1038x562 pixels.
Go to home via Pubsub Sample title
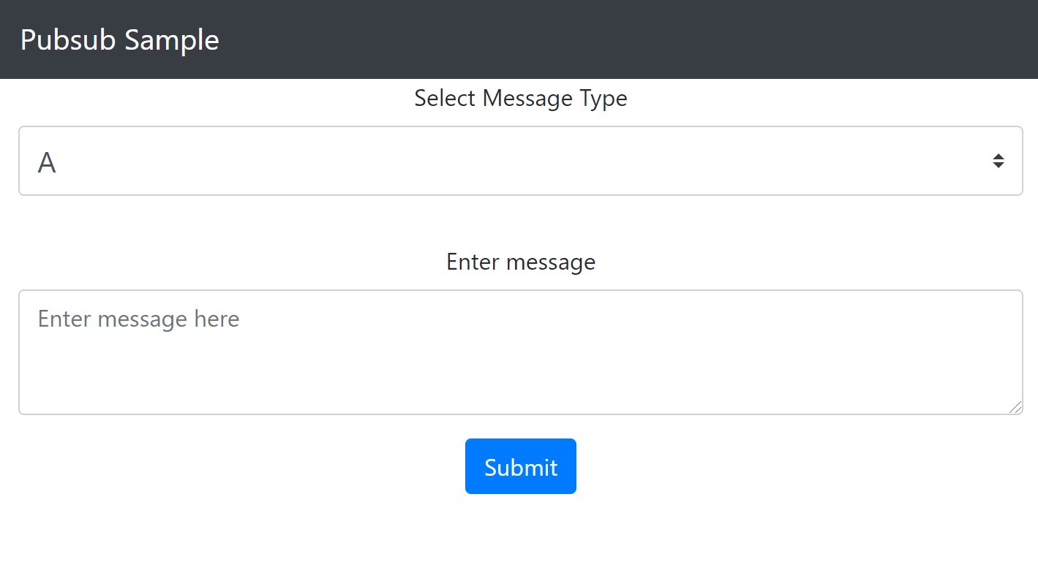click(x=120, y=39)
